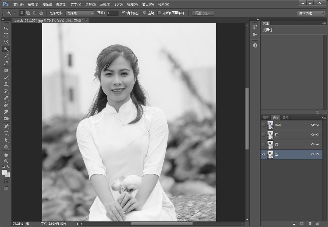This screenshot has height=227, width=328.
Task: Expand the magic wand tool preset picker
Action: tap(15, 13)
